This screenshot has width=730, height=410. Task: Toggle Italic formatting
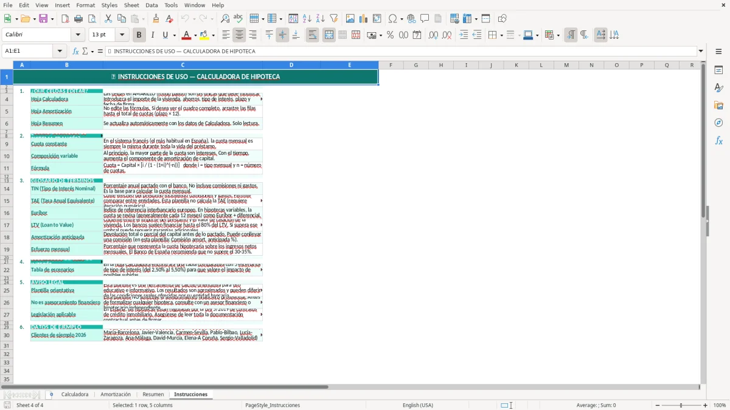pyautogui.click(x=153, y=35)
